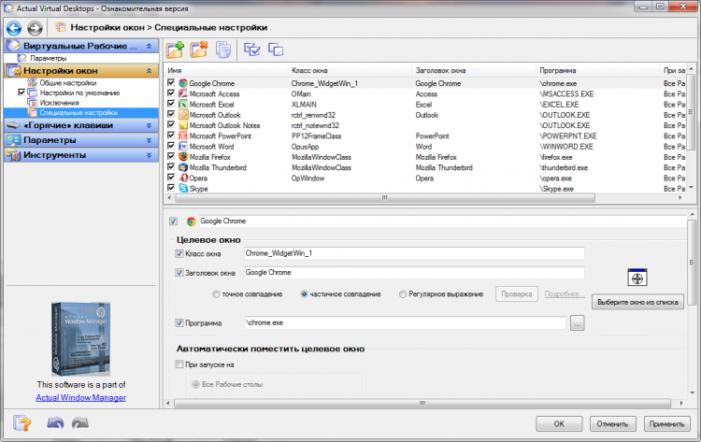
Task: Toggle the Класс окна checkbox
Action: click(179, 254)
